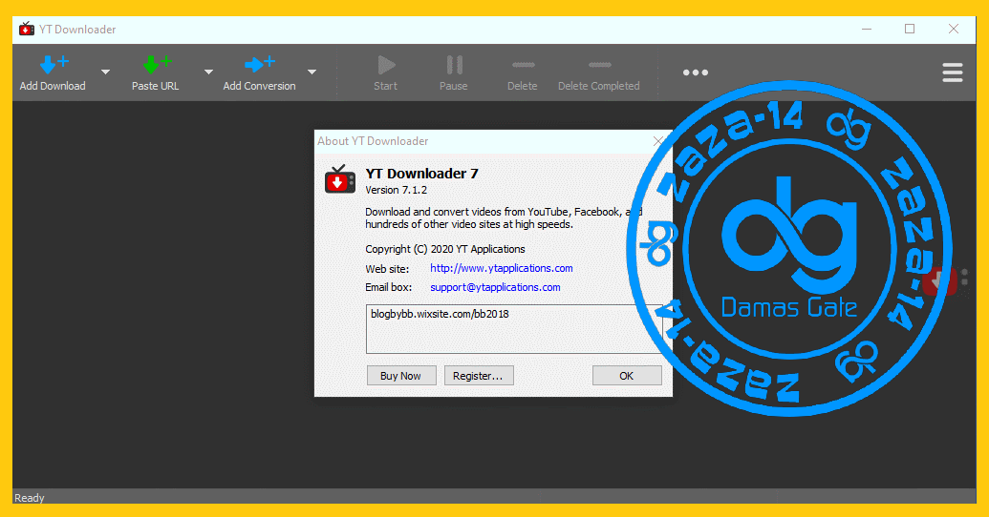This screenshot has width=989, height=517.
Task: Click inside the license text box
Action: click(514, 329)
